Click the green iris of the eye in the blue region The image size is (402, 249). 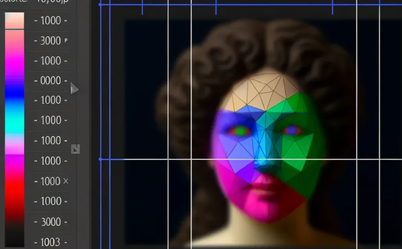tap(241, 131)
